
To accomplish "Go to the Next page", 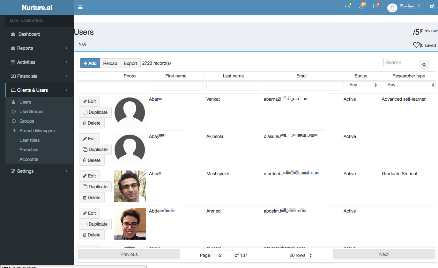I will (x=383, y=254).
